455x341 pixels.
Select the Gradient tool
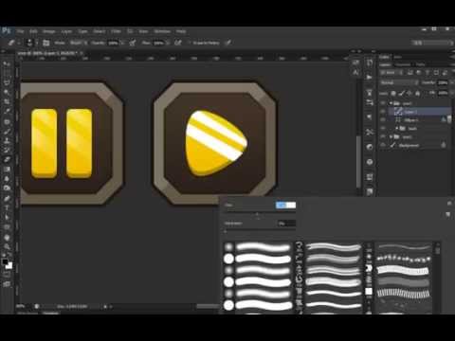7,170
